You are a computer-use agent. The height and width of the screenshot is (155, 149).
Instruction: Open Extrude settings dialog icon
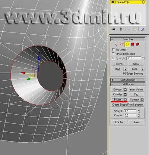pos(125,90)
